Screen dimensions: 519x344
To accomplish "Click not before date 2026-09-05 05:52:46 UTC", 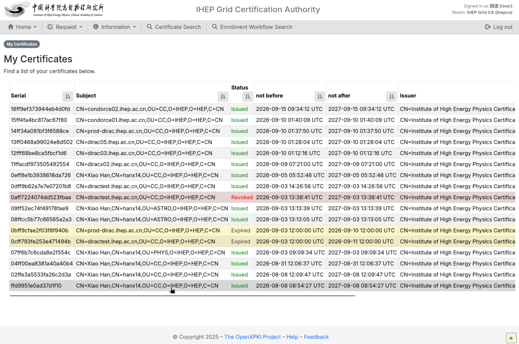I will pyautogui.click(x=290, y=175).
